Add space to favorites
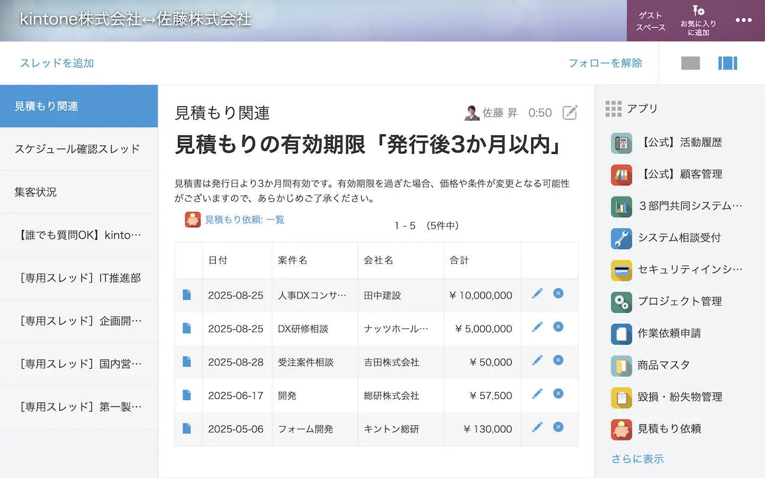 (698, 21)
